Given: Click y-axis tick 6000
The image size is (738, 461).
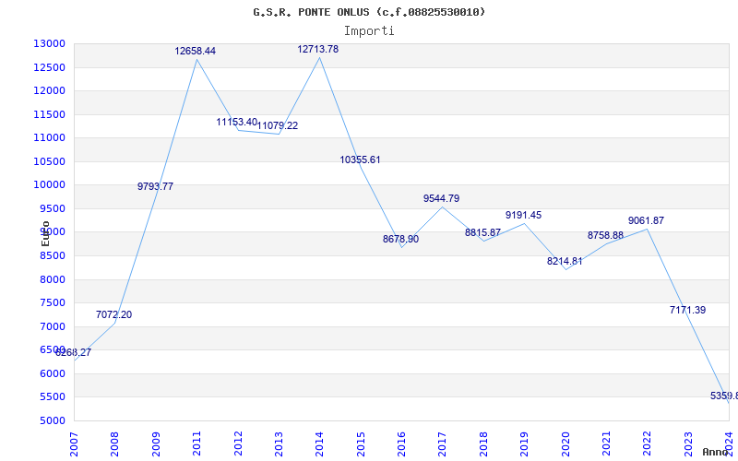Looking at the screenshot, I should 52,373.
